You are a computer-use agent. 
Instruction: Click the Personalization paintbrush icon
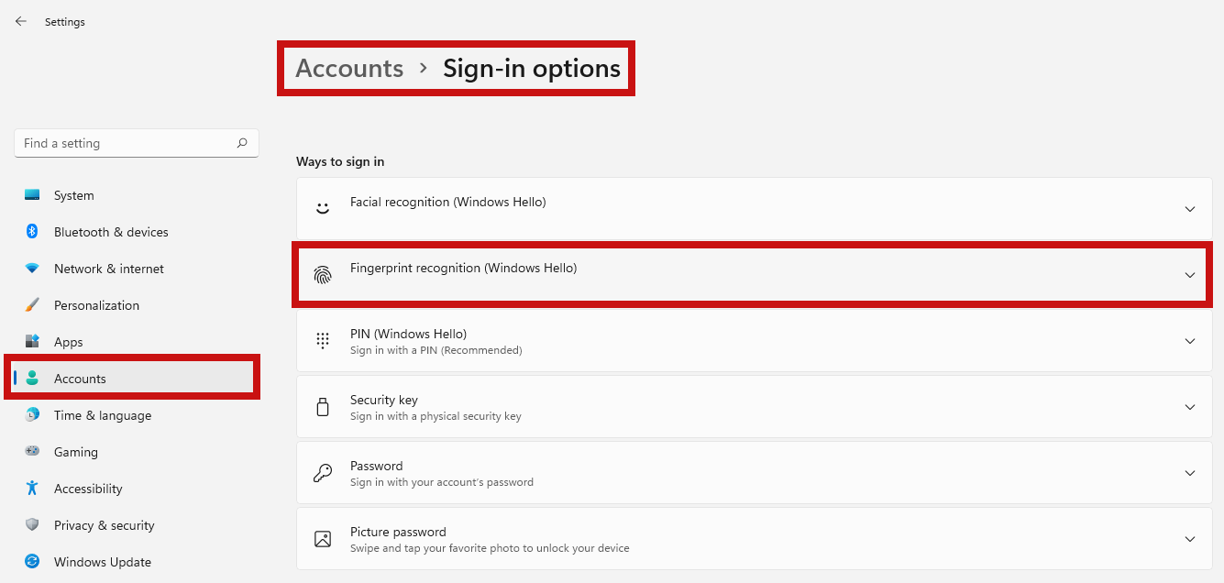click(x=32, y=305)
